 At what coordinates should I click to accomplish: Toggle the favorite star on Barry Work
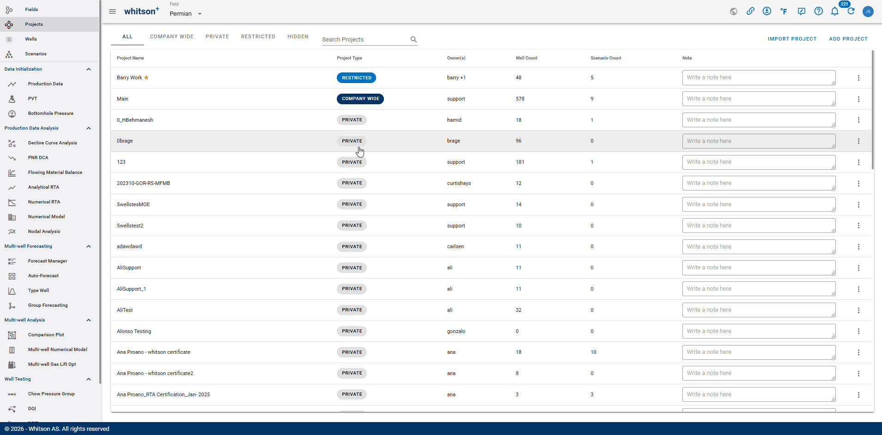146,77
